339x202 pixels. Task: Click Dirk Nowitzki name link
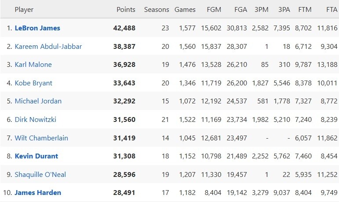(x=36, y=120)
